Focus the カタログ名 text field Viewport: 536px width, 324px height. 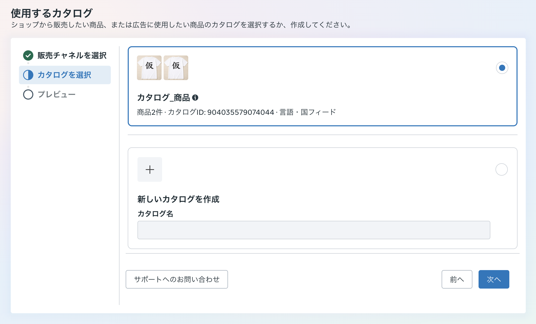(314, 230)
